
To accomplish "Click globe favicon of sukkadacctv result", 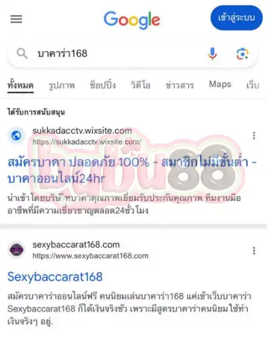I will pos(16,135).
